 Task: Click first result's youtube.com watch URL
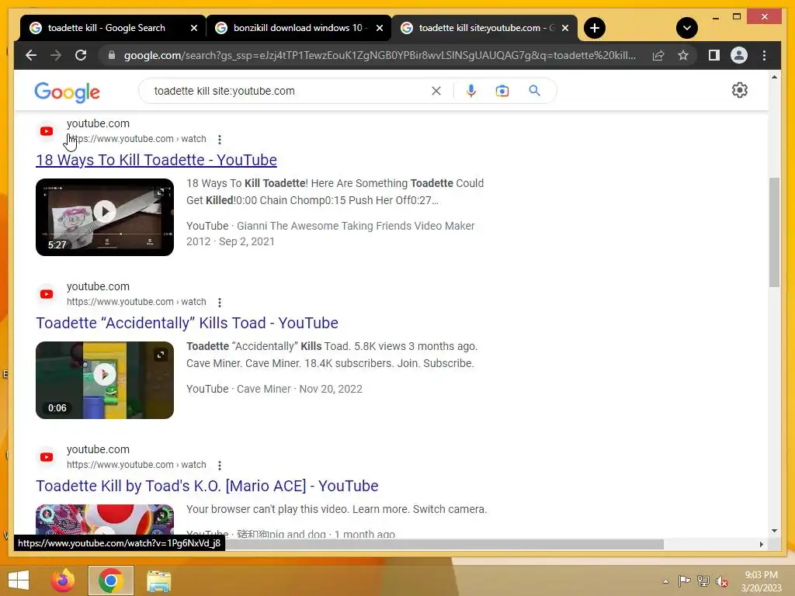pyautogui.click(x=137, y=139)
